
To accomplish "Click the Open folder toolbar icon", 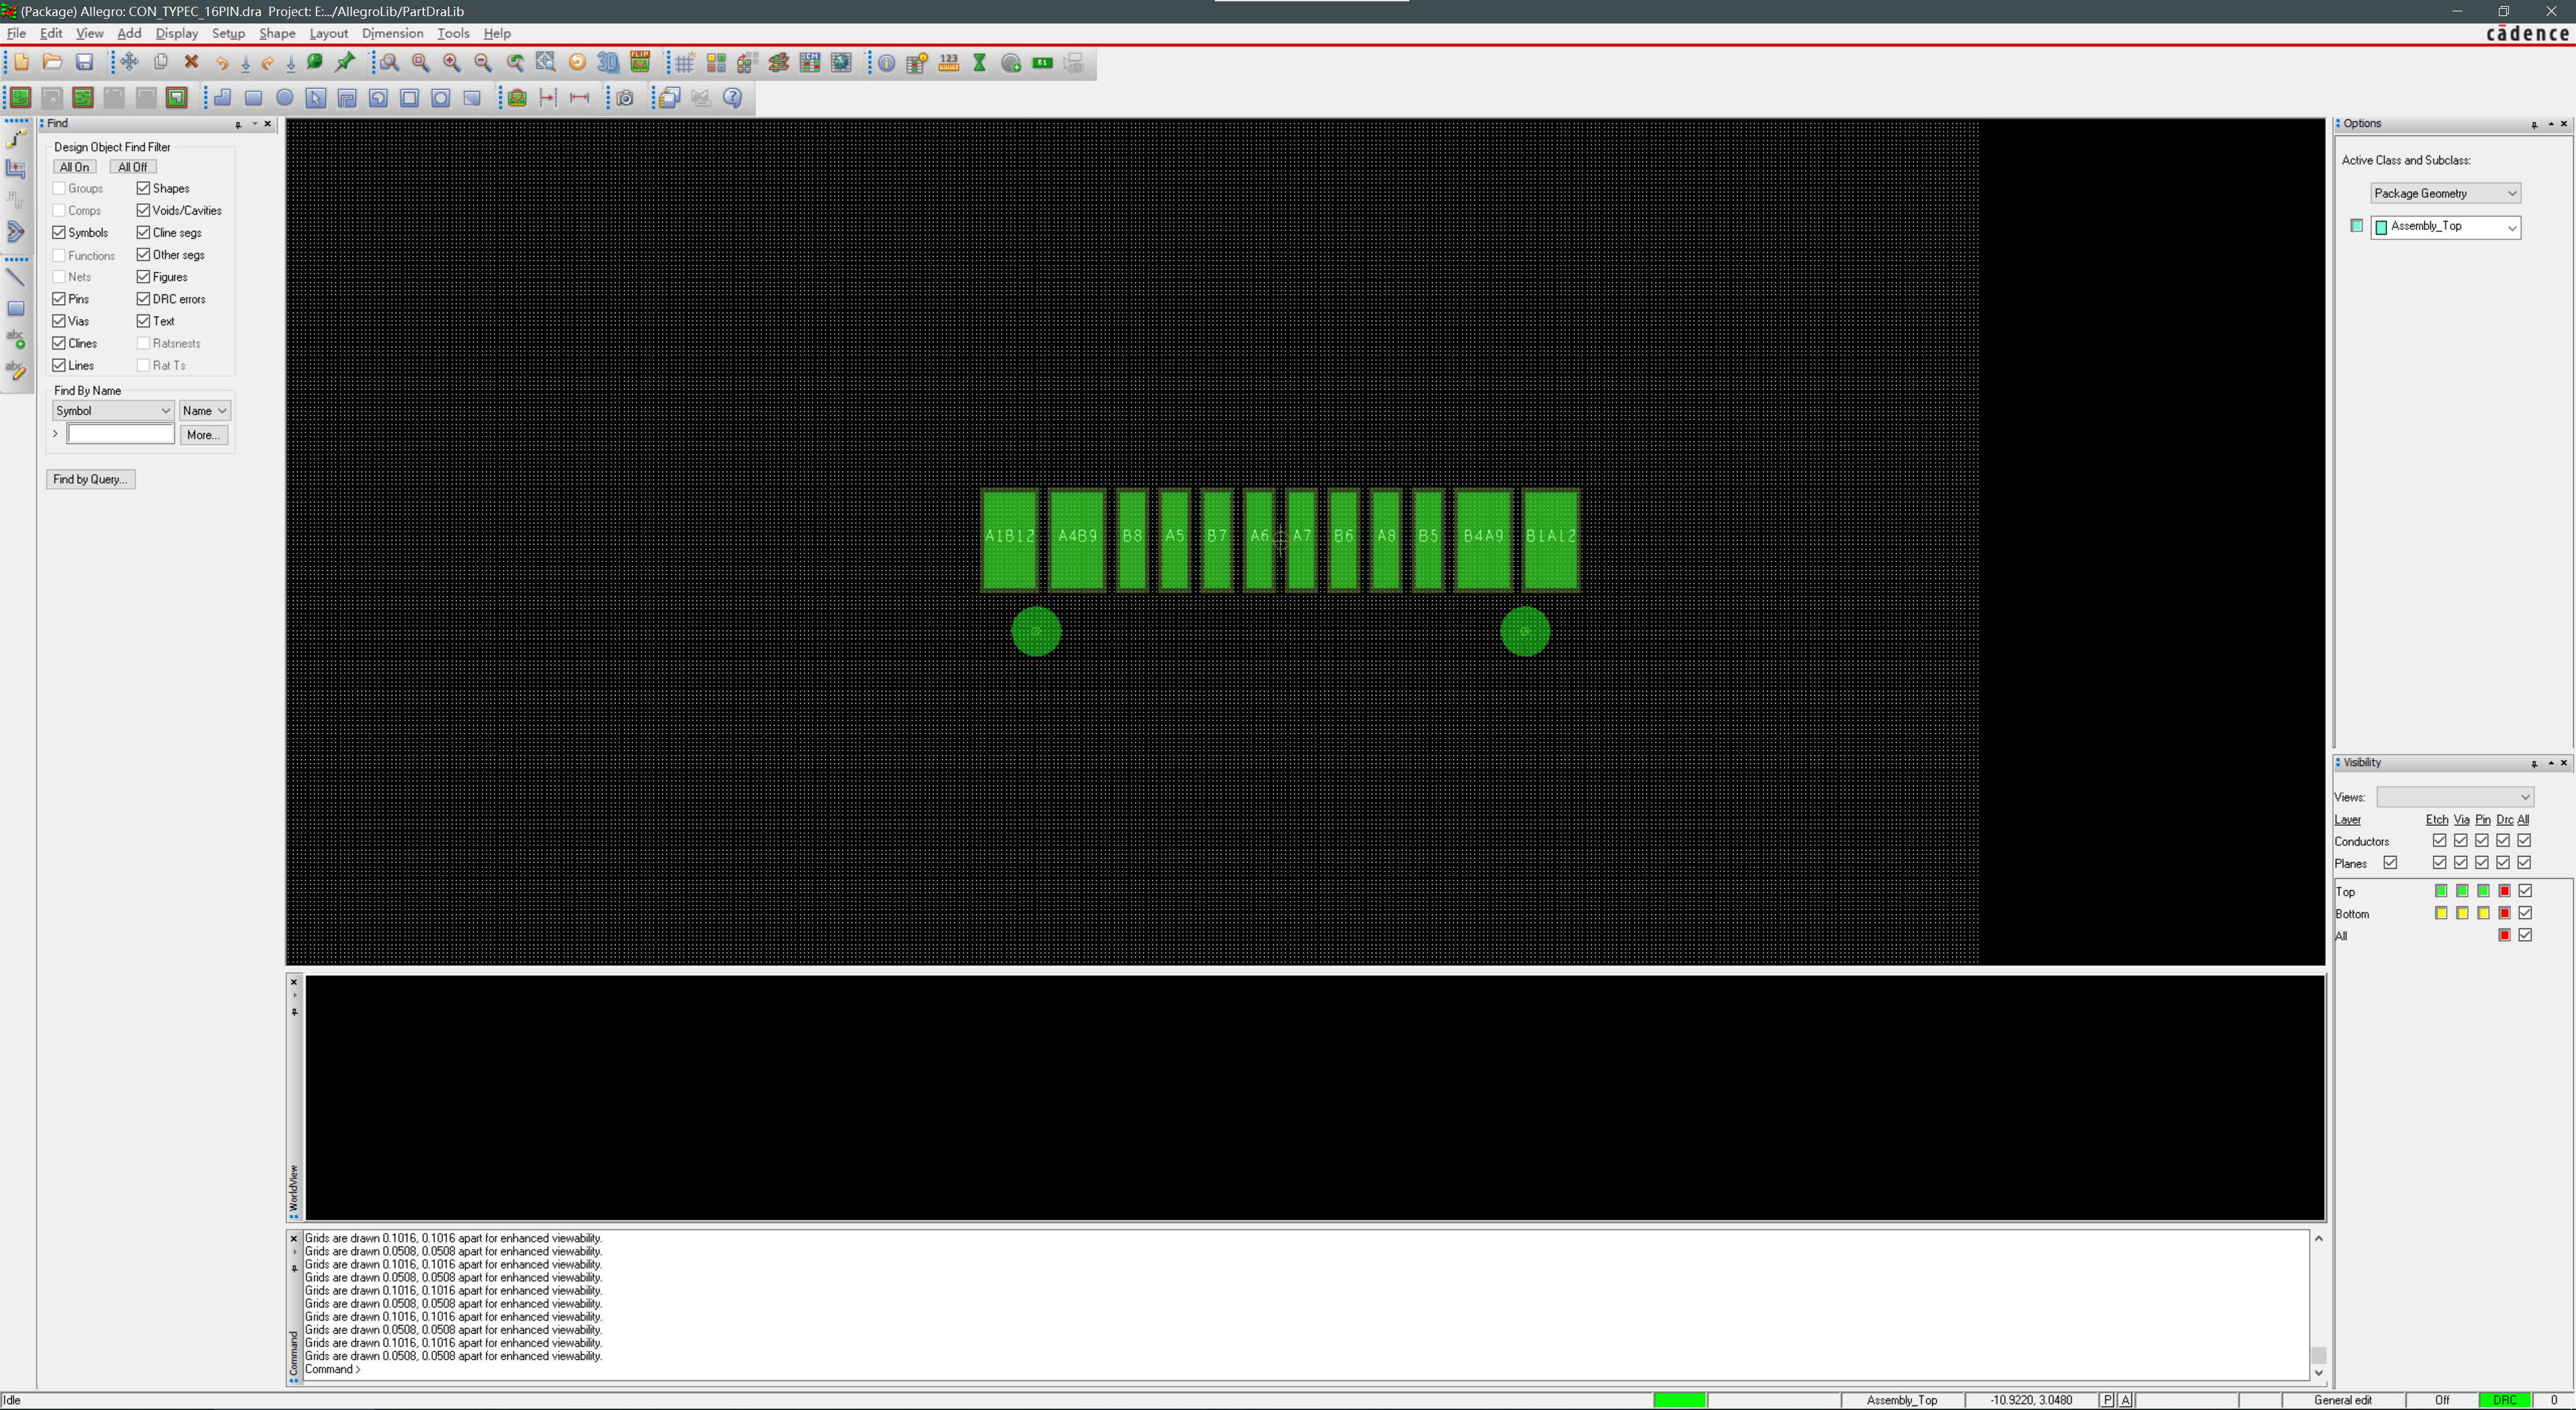I will click(53, 63).
